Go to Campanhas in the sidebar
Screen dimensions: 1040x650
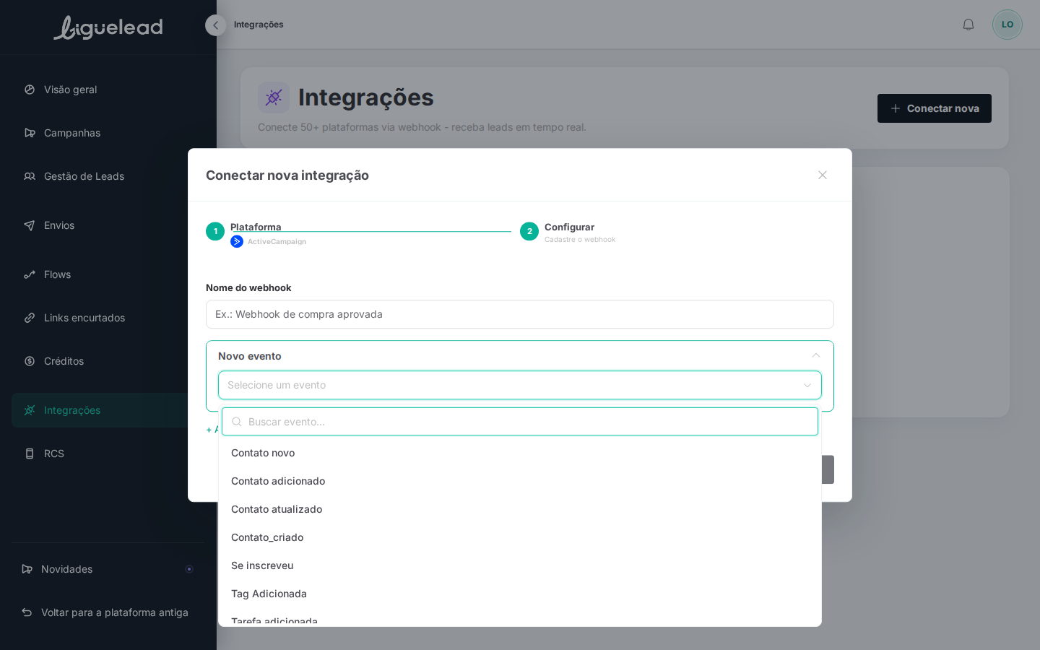[x=108, y=133]
